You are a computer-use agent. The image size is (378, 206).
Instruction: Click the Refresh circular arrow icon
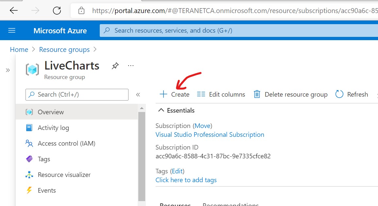coord(339,94)
